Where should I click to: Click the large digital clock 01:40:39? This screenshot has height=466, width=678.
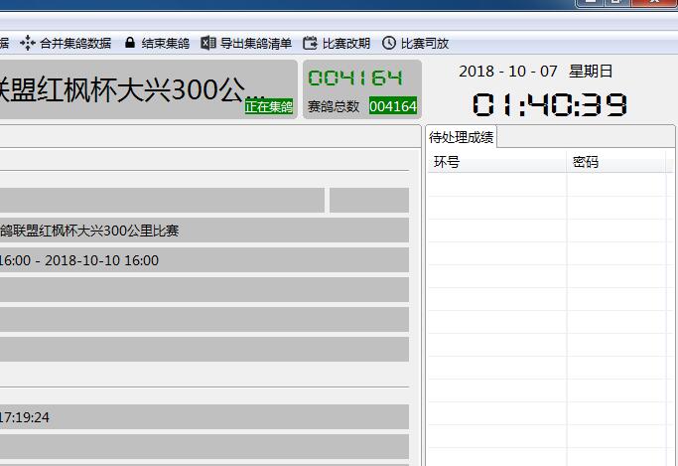click(550, 104)
